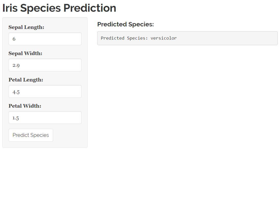Click the value 6 in Sepal Length
The height and width of the screenshot is (204, 280).
[x=14, y=39]
